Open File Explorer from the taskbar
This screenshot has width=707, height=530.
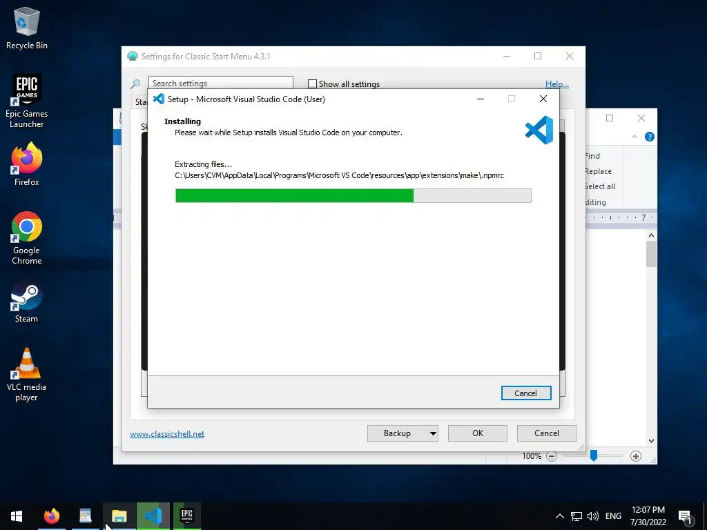coord(119,516)
